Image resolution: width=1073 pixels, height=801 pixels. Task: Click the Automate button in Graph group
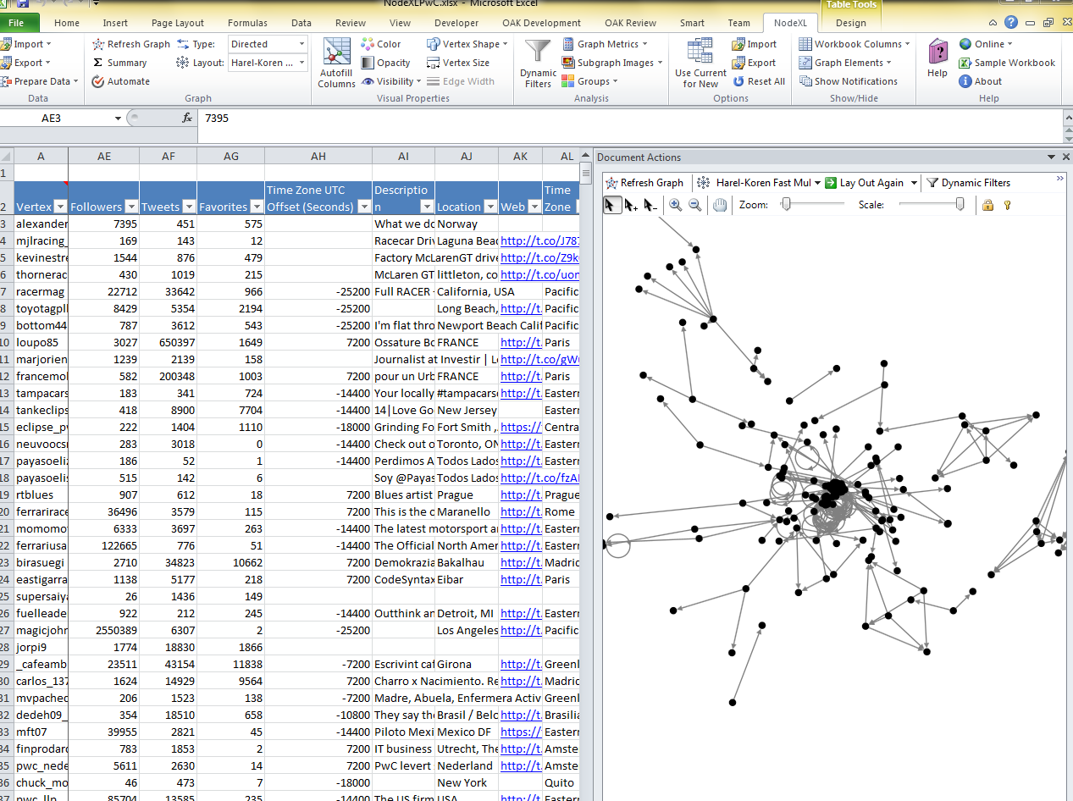tap(121, 81)
